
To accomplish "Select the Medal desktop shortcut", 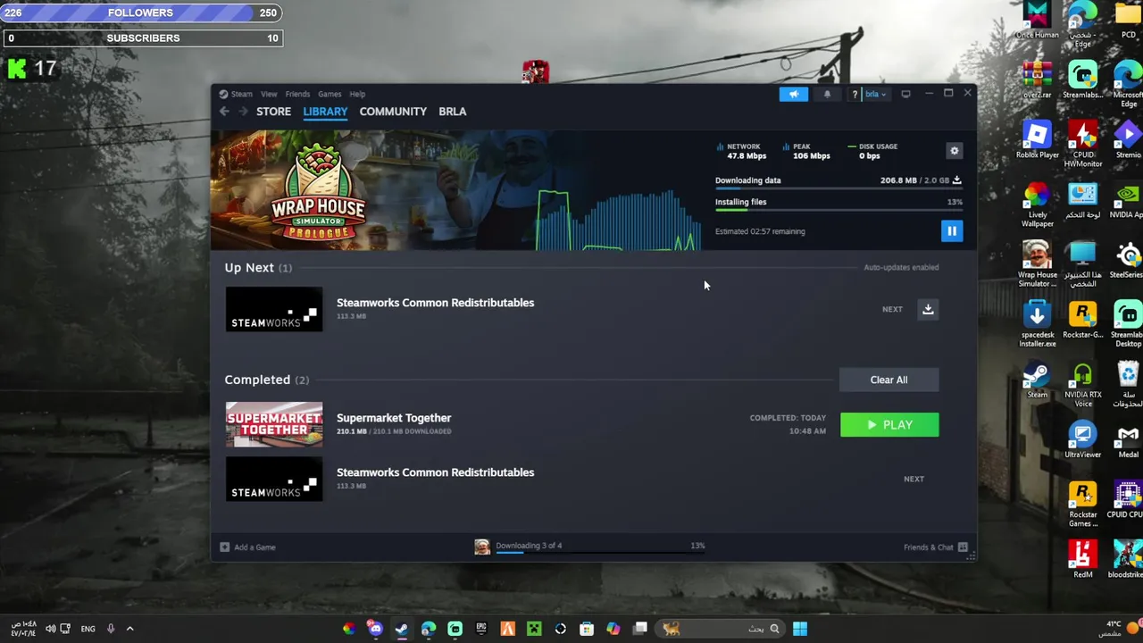I will point(1128,440).
